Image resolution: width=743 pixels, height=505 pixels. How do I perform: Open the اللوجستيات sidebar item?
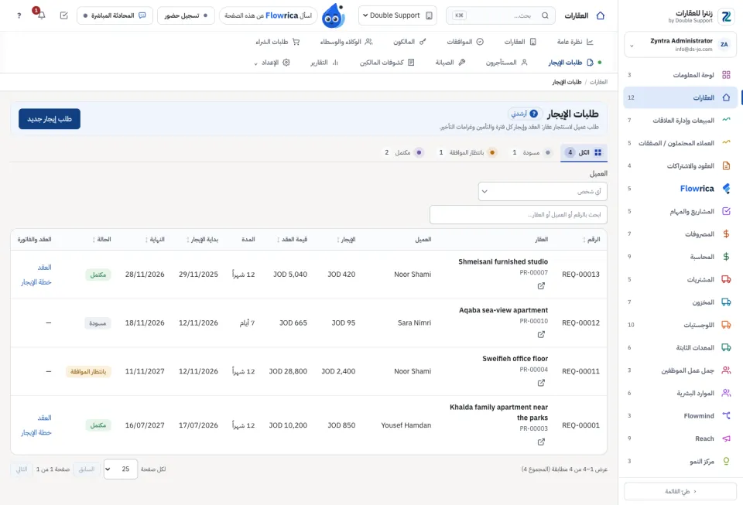pos(680,325)
